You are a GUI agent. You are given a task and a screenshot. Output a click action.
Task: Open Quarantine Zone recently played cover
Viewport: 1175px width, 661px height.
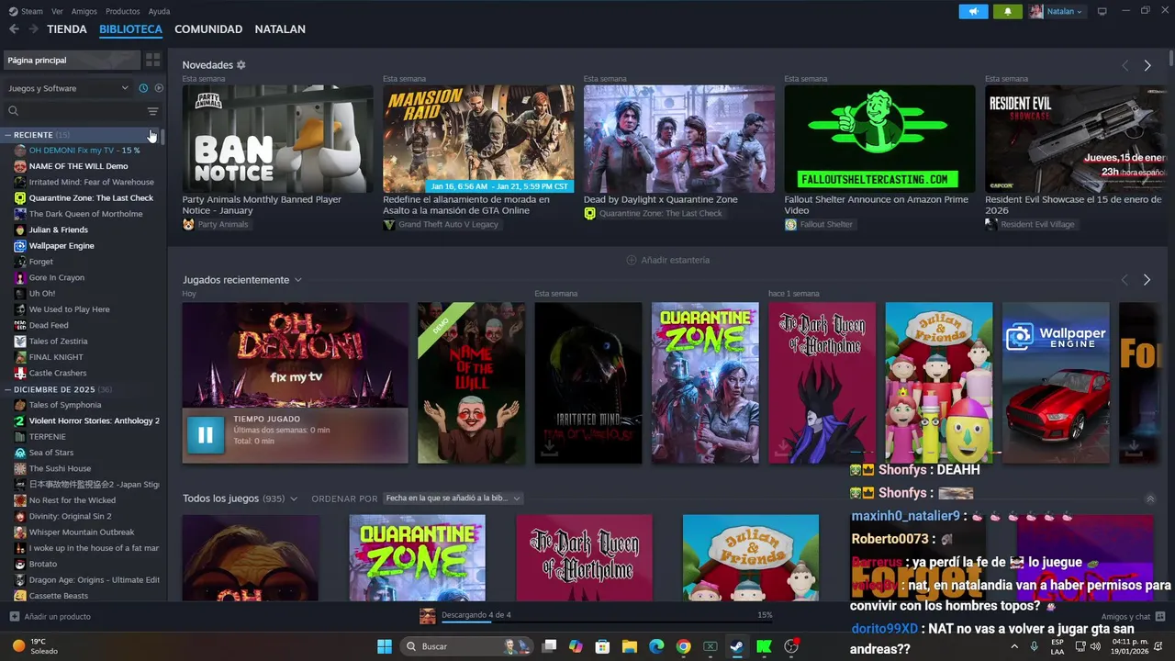pos(705,383)
